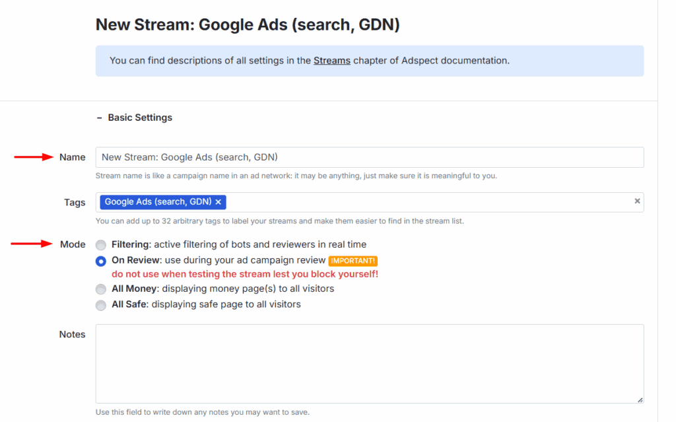Click the Name field label

72,157
